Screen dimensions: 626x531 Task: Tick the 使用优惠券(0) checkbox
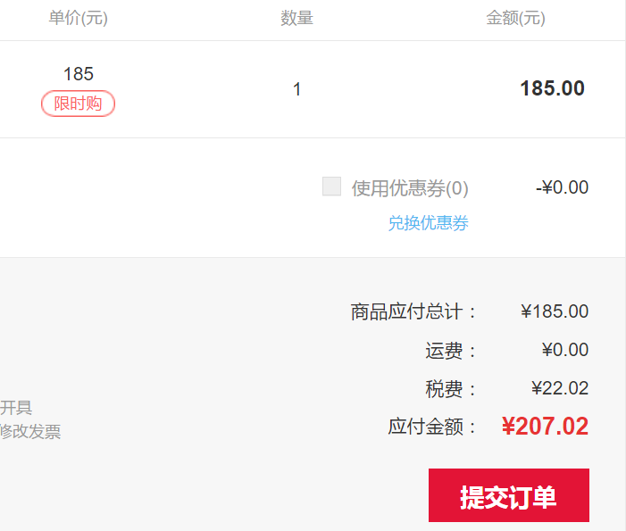[332, 187]
